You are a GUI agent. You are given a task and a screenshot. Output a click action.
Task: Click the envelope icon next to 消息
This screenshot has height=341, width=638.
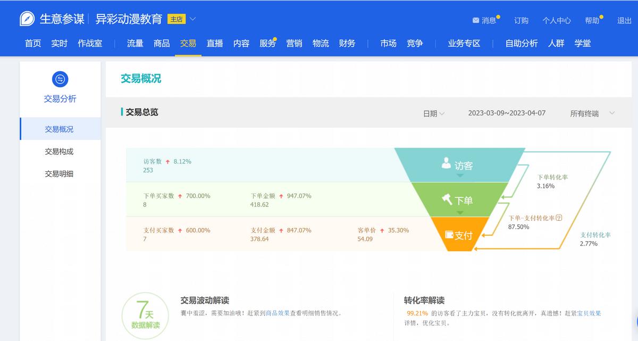click(476, 21)
